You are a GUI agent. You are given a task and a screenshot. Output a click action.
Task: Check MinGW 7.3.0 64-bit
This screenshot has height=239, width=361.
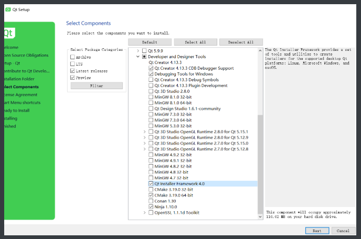(151, 120)
